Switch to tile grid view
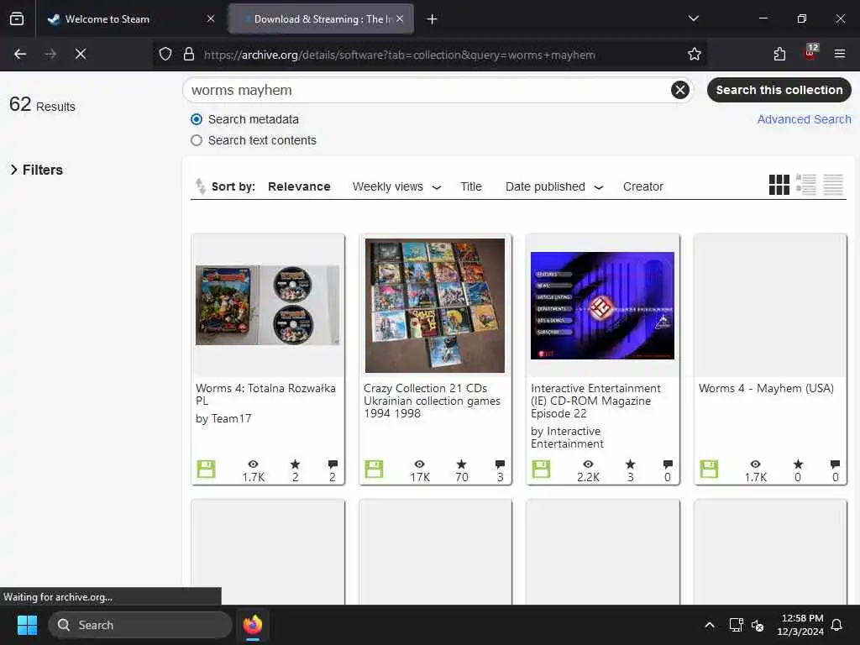Screen dimensions: 860x645 (779, 185)
